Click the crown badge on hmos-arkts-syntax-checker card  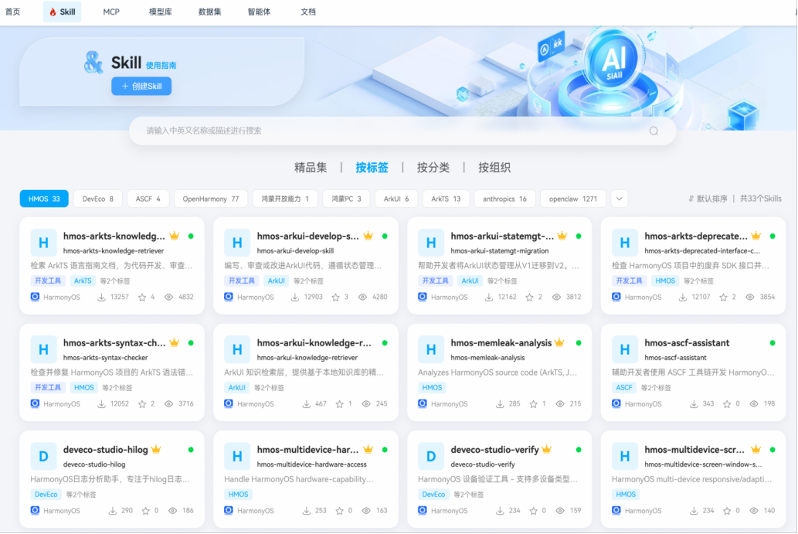click(x=175, y=342)
